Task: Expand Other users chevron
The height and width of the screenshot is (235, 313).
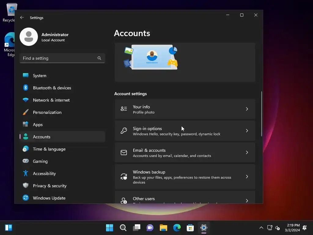Action: click(x=247, y=201)
